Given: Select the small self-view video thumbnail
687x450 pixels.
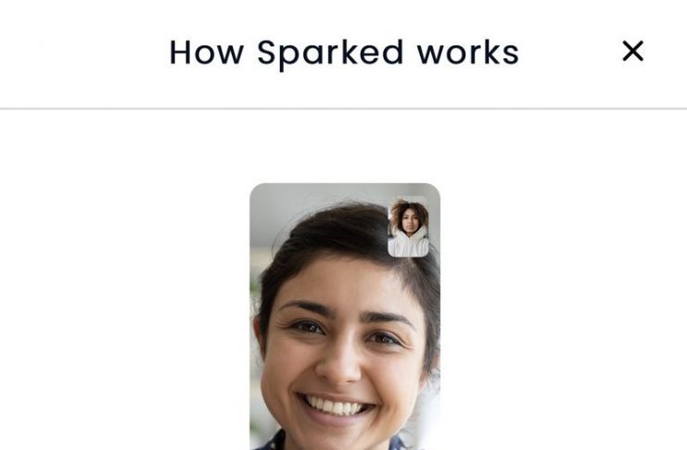Looking at the screenshot, I should 408,226.
